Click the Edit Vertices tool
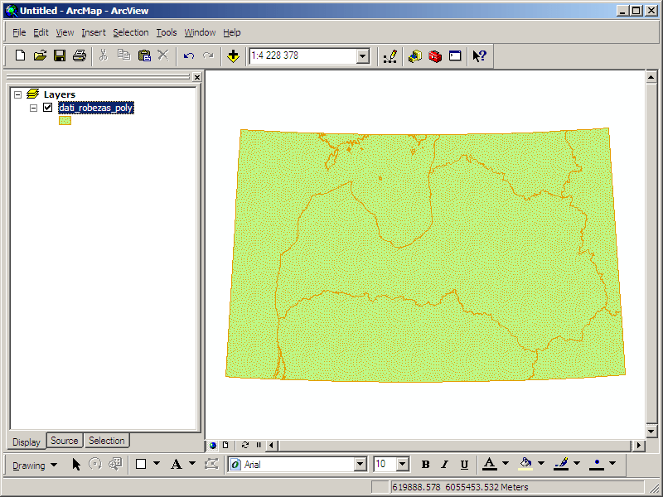663x497 pixels. click(211, 465)
